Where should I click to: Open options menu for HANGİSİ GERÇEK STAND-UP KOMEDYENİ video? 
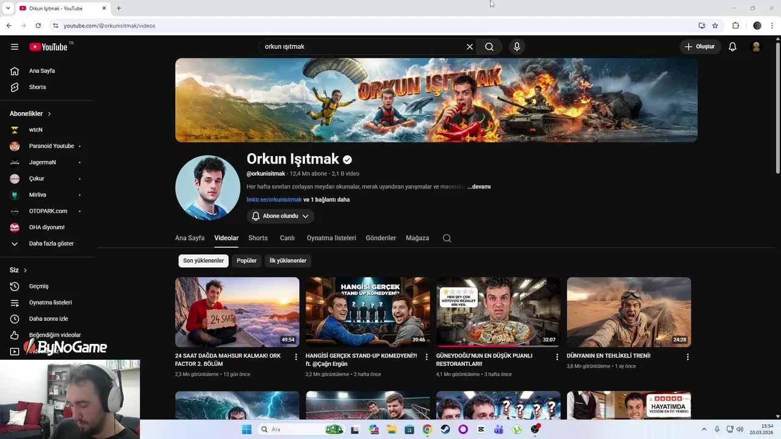tap(426, 357)
